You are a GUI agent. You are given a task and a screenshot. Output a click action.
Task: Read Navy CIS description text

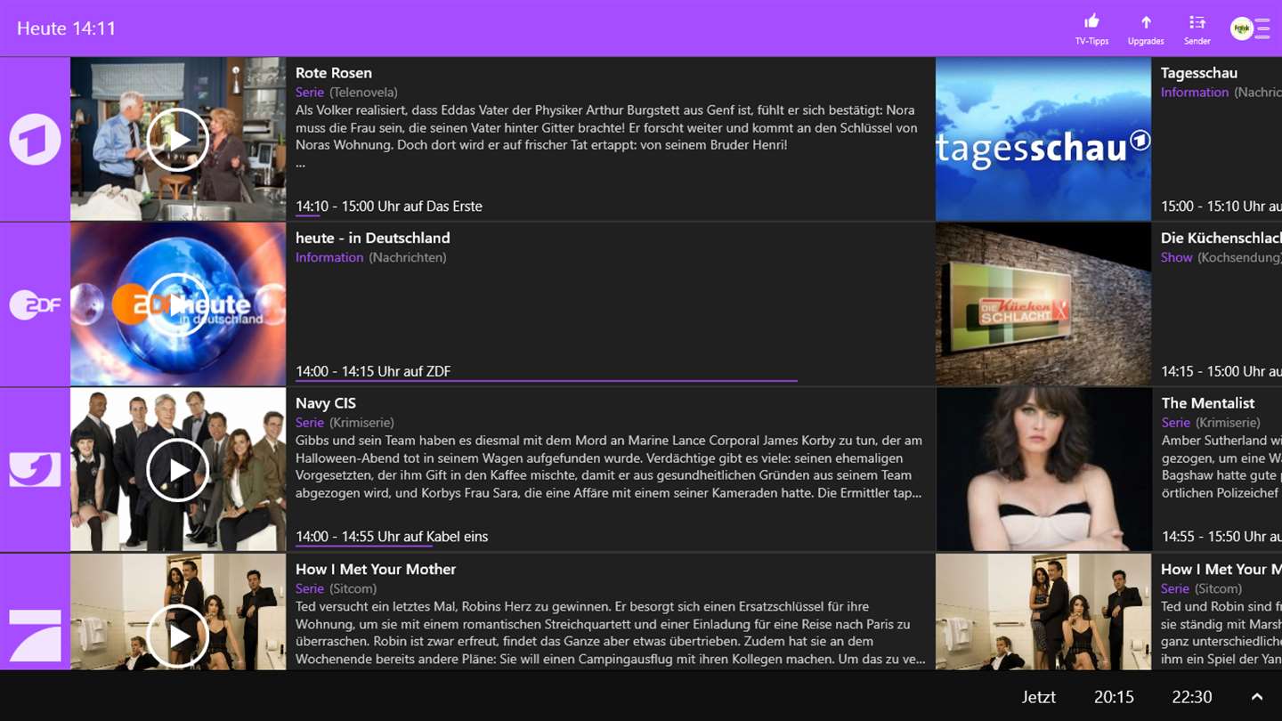coord(609,466)
